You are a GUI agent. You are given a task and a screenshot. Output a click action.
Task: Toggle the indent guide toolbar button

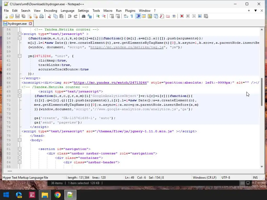pyautogui.click(x=138, y=16)
